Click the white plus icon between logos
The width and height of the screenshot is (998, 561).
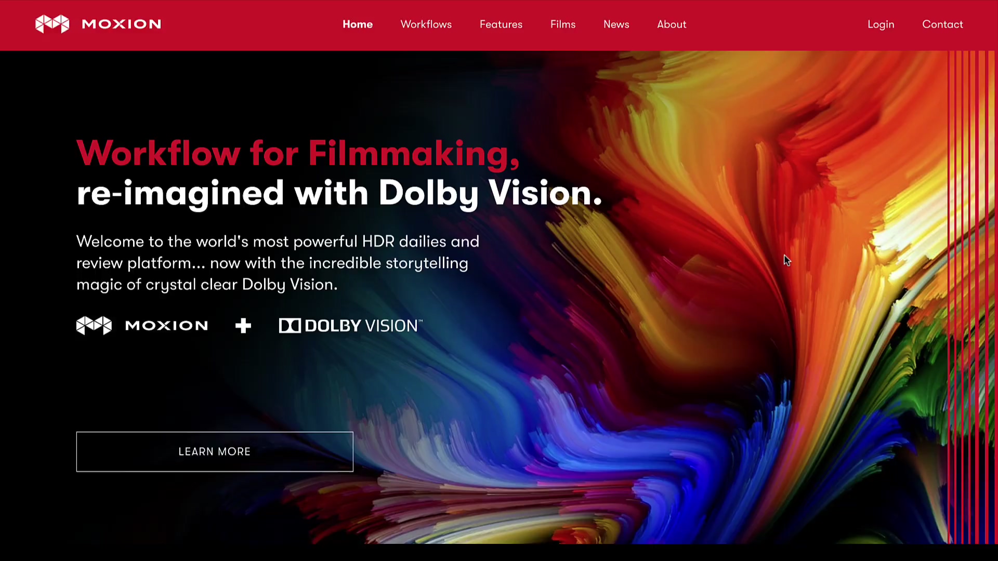pyautogui.click(x=243, y=326)
